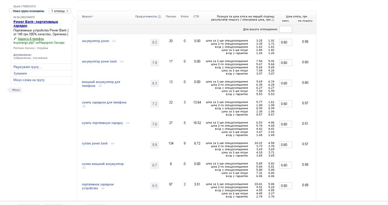The height and width of the screenshot is (205, 388).
Task: Open the Адреса й телефон link
Action: pyautogui.click(x=31, y=39)
